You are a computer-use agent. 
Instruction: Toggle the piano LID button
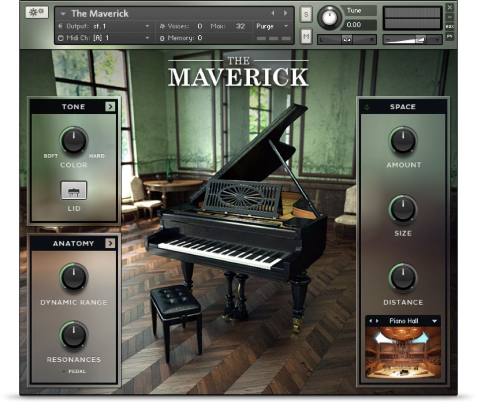(74, 190)
